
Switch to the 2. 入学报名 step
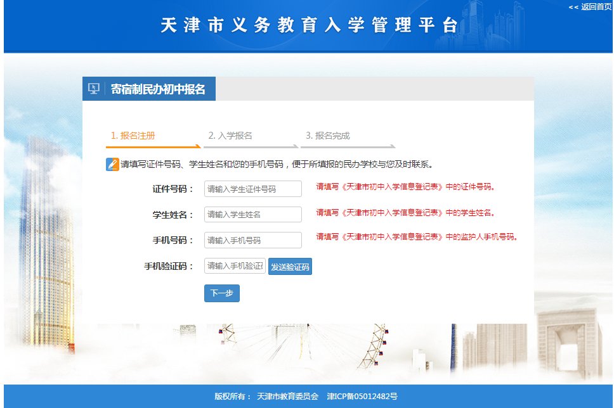pos(230,136)
